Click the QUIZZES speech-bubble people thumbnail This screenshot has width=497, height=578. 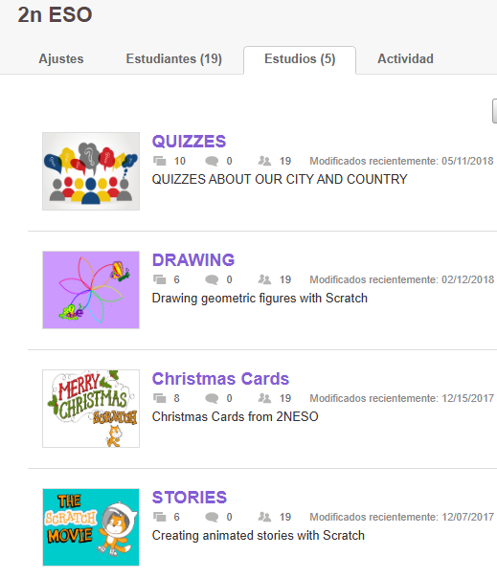point(91,171)
